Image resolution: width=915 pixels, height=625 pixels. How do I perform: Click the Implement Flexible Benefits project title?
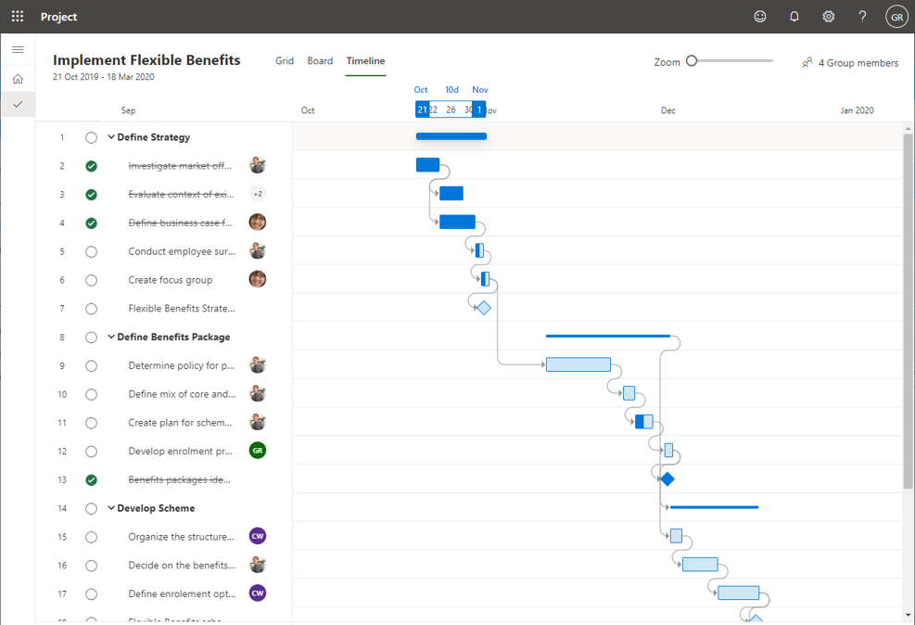(x=146, y=60)
